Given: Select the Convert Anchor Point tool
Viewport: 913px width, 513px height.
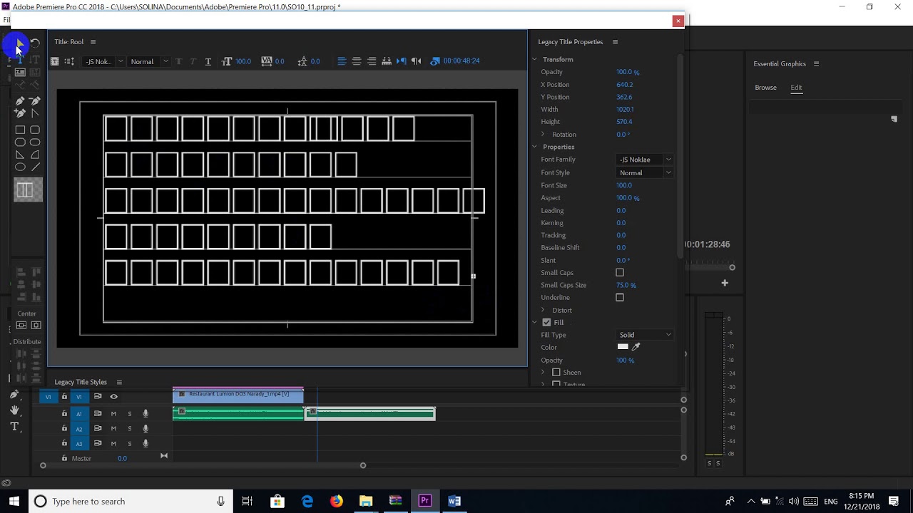Looking at the screenshot, I should click(35, 113).
